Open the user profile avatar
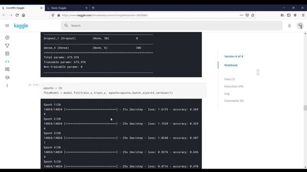The image size is (307, 172). (x=300, y=25)
